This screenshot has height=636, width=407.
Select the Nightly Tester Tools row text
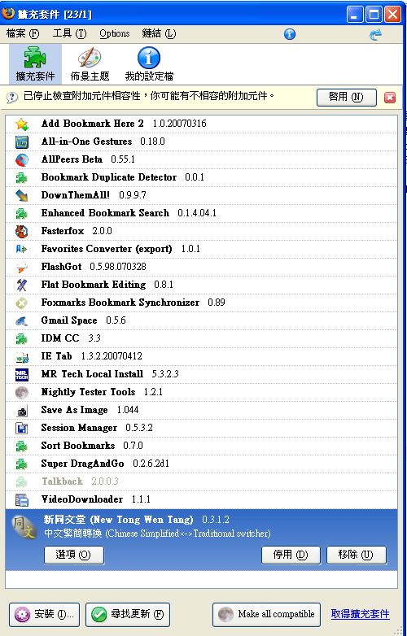point(102,392)
